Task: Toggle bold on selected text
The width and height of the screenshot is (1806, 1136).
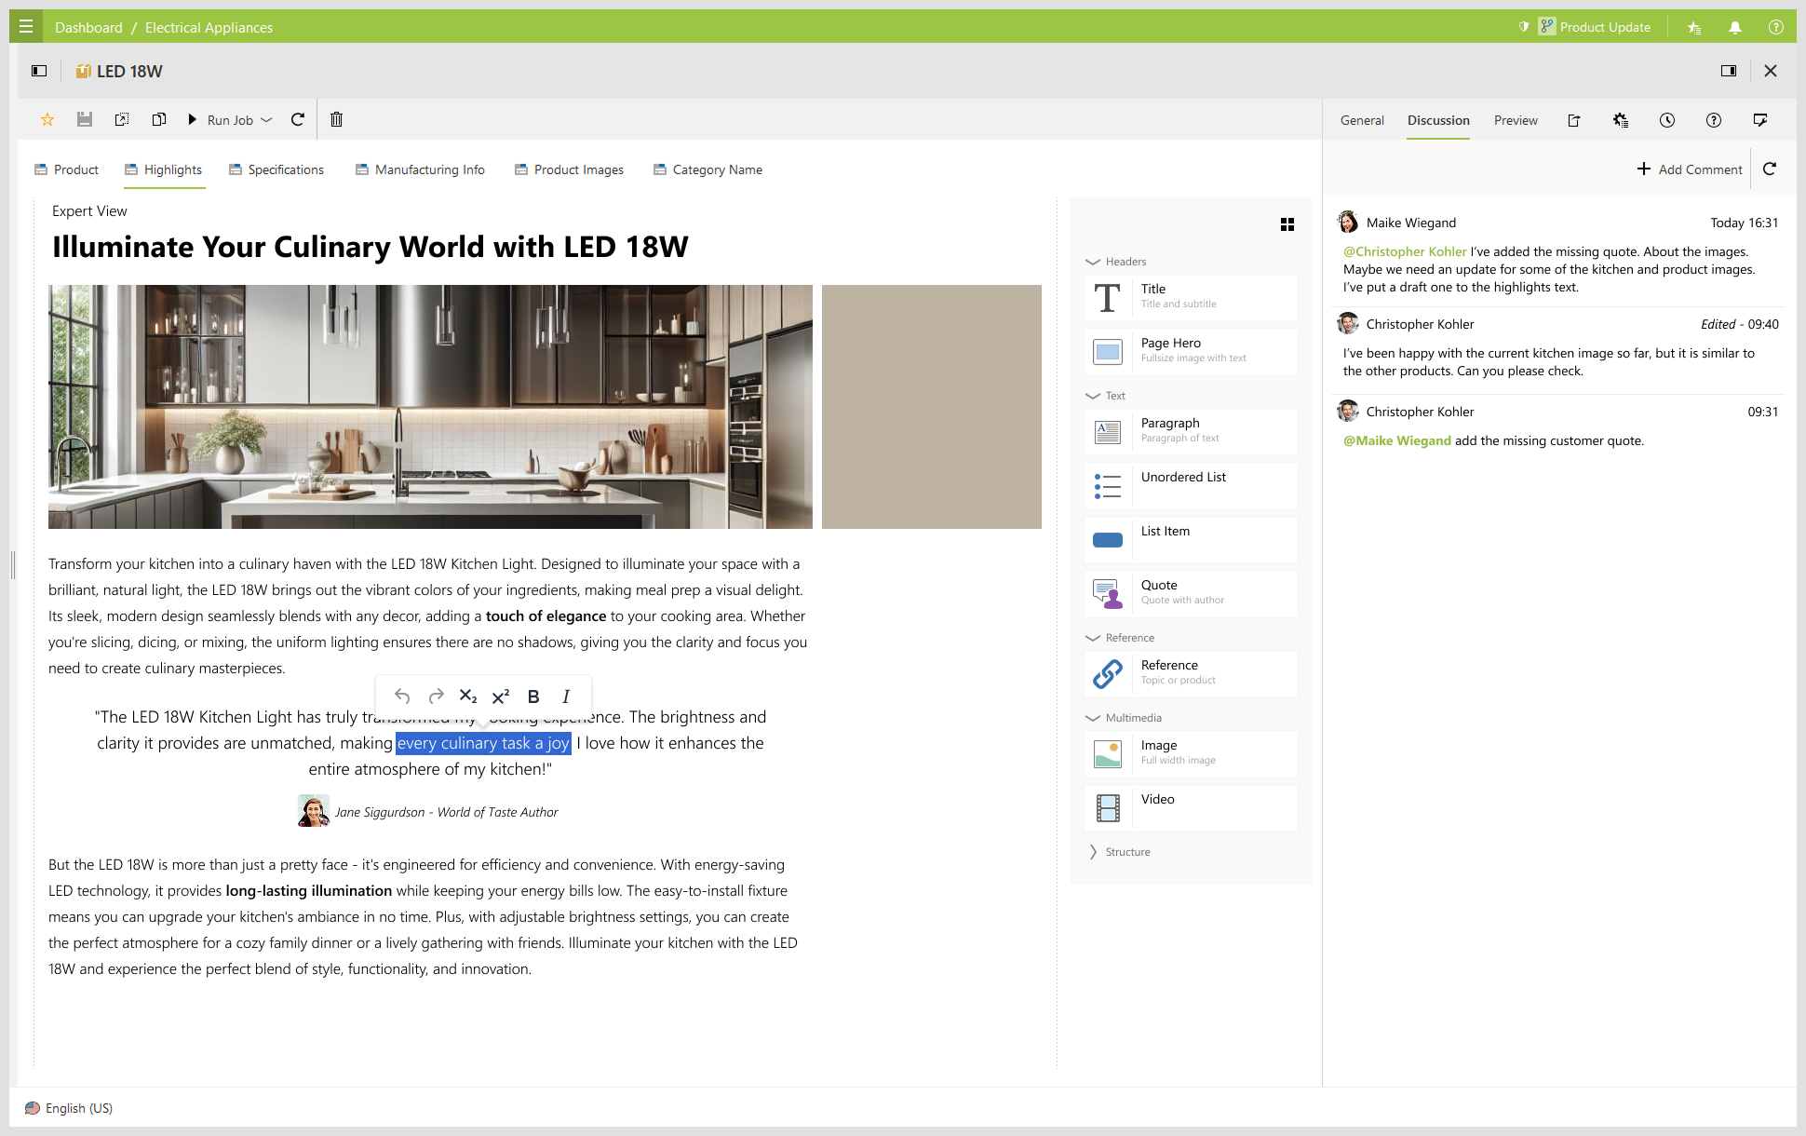Action: 533,696
